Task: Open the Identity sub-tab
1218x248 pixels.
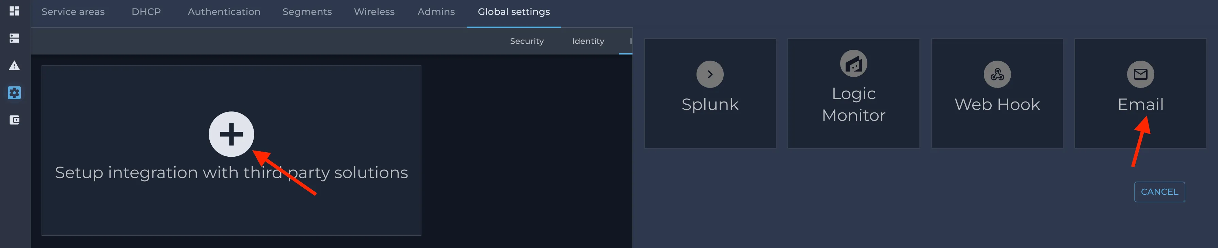Action: [x=588, y=41]
